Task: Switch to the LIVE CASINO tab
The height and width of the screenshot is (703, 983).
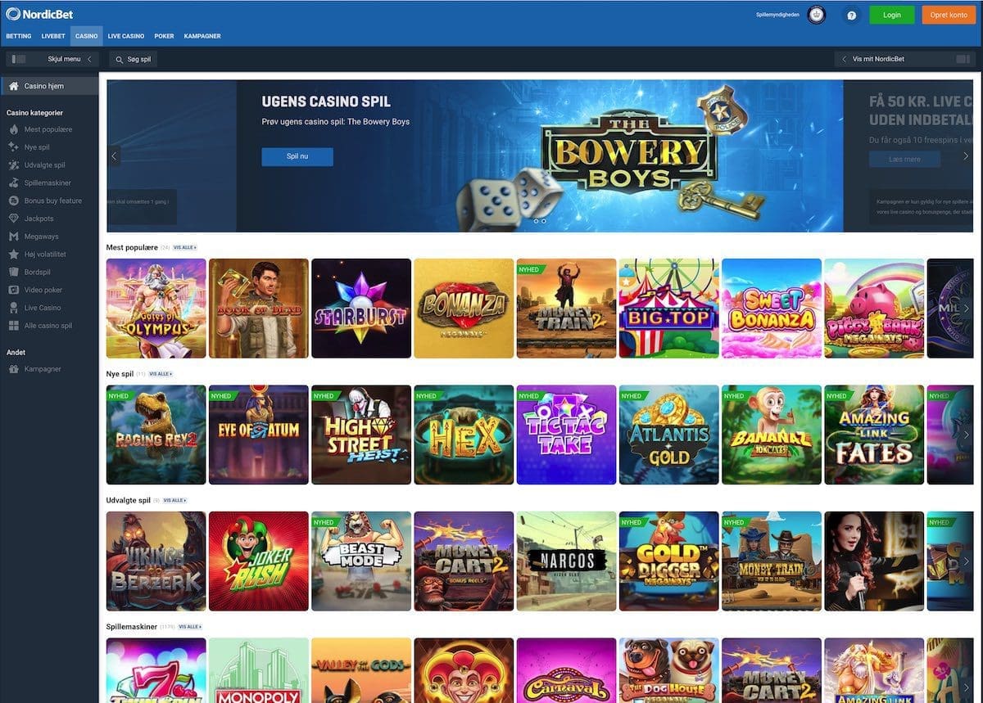Action: tap(125, 36)
